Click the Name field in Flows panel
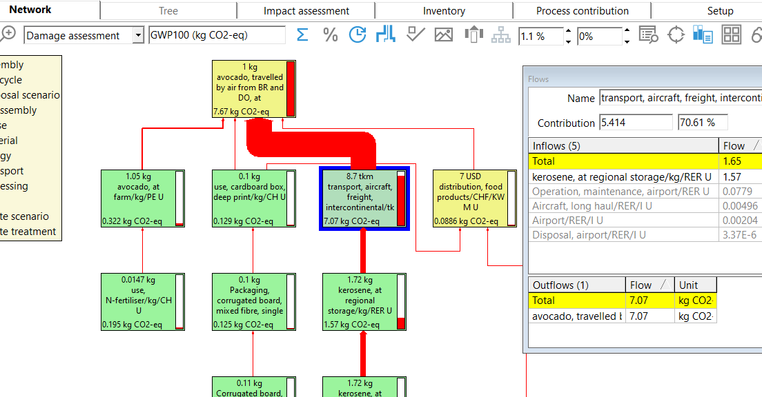The width and height of the screenshot is (762, 397). [x=681, y=98]
